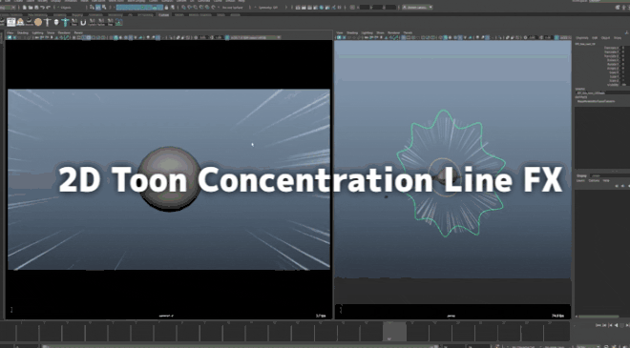Screen dimensions: 630x348
Task: Click the open scene folder icon
Action: coord(31,8)
